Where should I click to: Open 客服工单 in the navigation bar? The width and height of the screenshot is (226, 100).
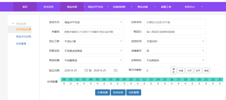[x=166, y=7]
